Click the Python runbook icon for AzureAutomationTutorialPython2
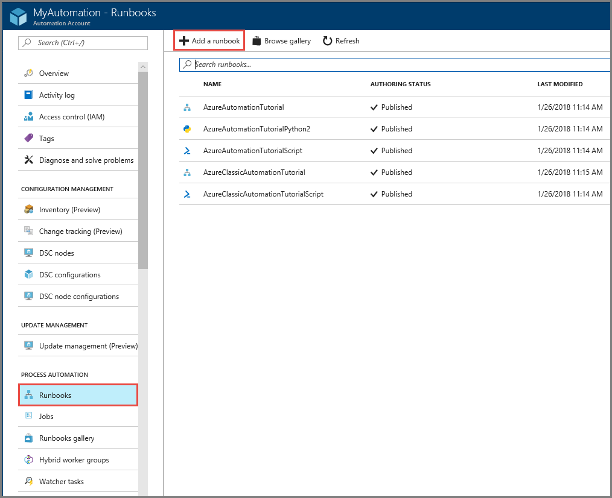 [188, 129]
